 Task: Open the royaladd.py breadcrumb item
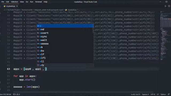[x=71, y=10]
